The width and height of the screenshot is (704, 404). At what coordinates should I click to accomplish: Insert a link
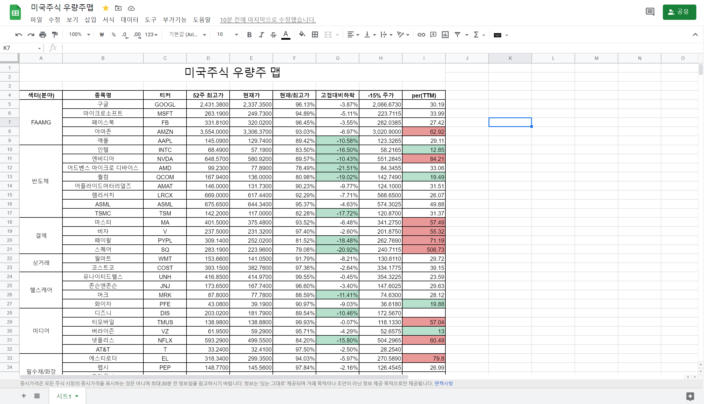click(x=421, y=35)
